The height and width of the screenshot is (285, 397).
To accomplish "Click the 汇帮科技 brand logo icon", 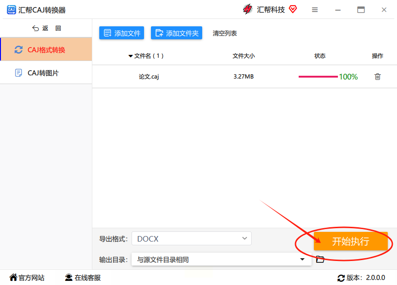I will tap(247, 9).
